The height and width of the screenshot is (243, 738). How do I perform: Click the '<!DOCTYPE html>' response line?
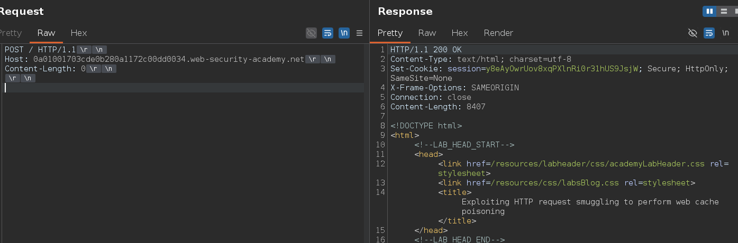point(426,126)
